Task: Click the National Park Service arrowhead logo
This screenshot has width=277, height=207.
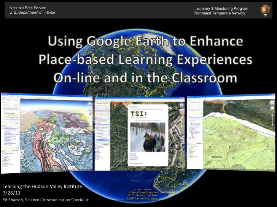Action: click(x=265, y=11)
